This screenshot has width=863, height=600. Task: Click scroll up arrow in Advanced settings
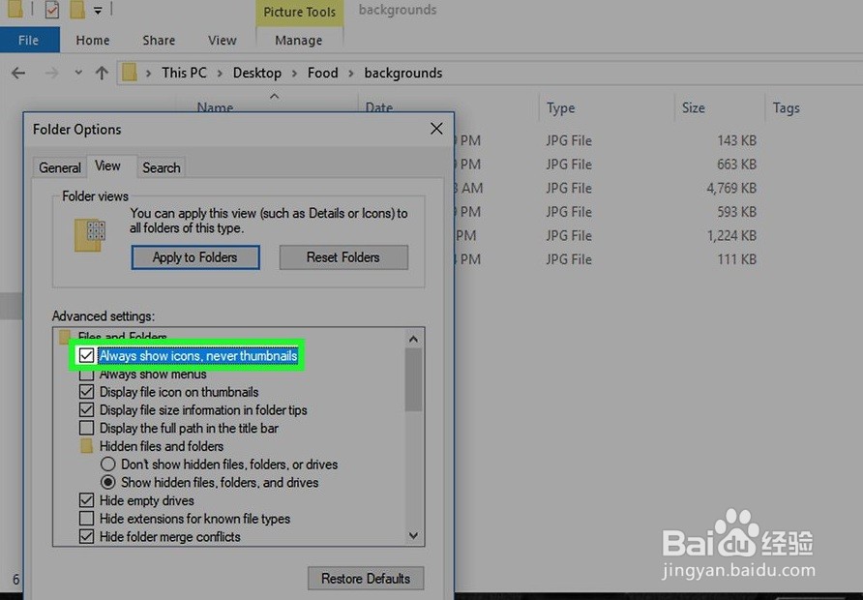pos(413,339)
